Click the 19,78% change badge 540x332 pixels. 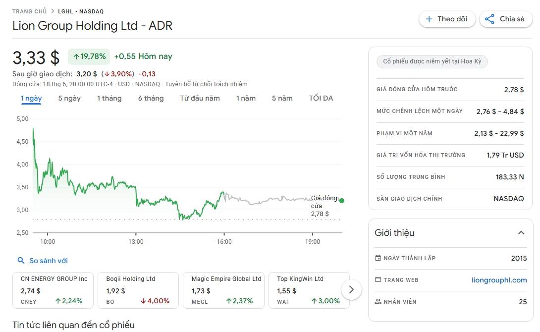[x=89, y=56]
